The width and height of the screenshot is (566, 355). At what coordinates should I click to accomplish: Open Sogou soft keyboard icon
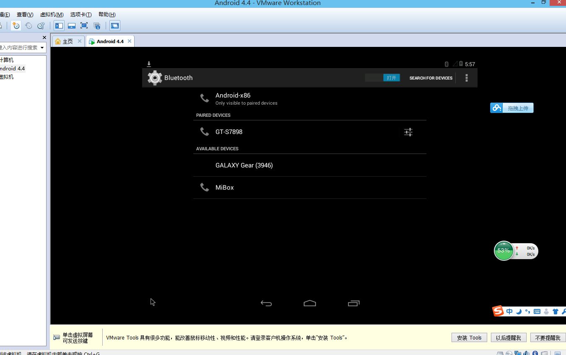click(537, 311)
